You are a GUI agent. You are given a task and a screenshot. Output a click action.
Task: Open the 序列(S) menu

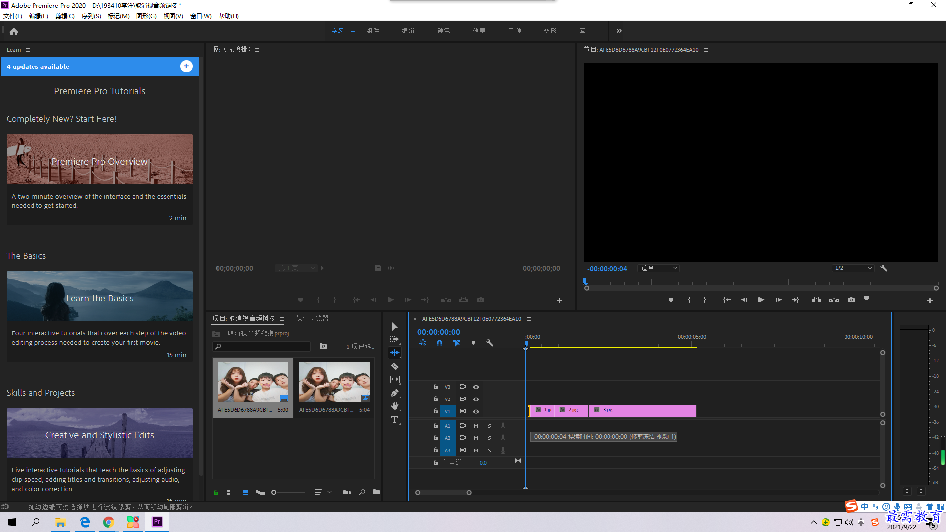click(91, 16)
